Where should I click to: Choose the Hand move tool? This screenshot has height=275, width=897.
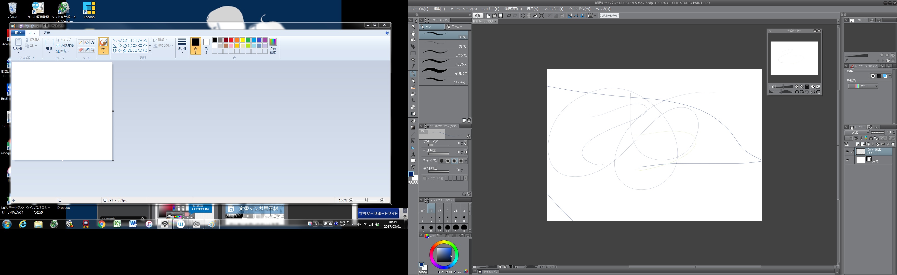pyautogui.click(x=413, y=33)
